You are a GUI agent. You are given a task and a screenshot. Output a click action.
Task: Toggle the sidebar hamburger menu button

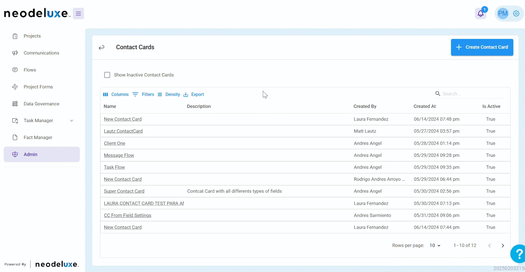[78, 13]
